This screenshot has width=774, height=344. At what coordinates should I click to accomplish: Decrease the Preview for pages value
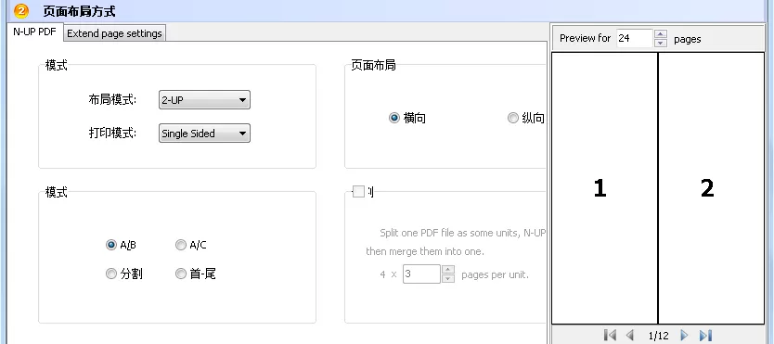point(661,43)
